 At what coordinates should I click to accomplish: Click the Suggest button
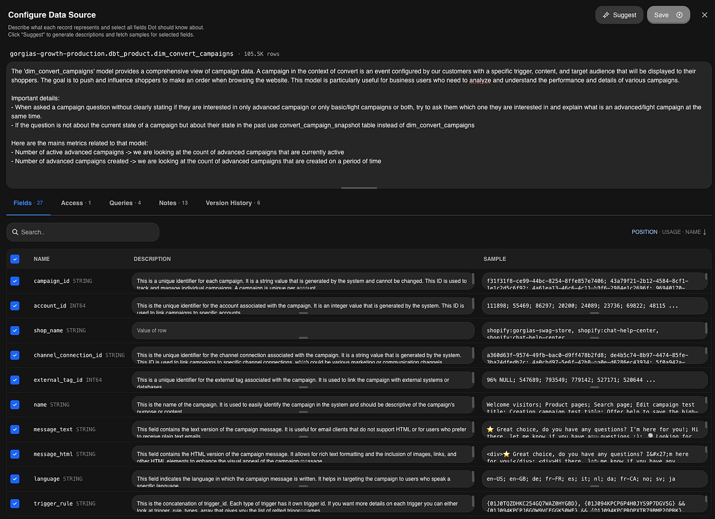[619, 15]
